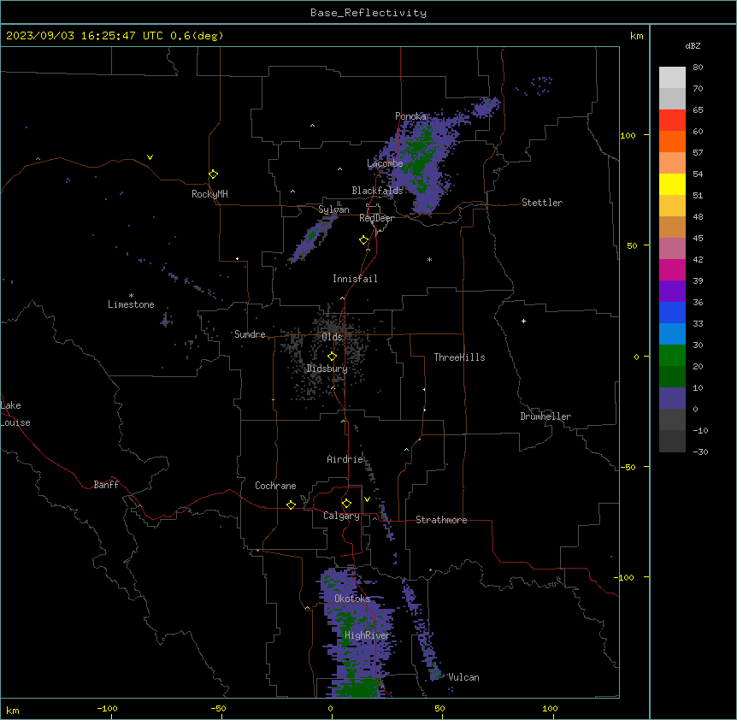Image resolution: width=737 pixels, height=720 pixels.
Task: Click the Olds label
Action: point(332,337)
